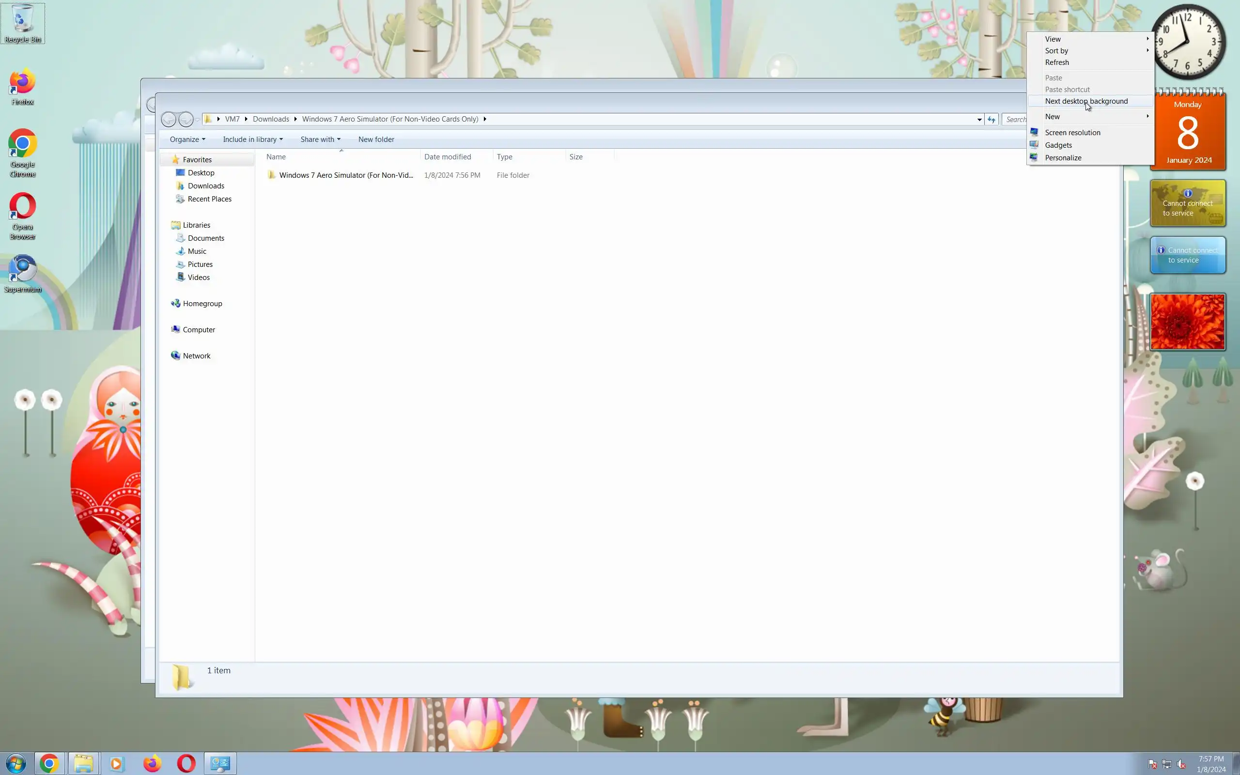Click the Windows 7 Aero Simulator folder icon
The width and height of the screenshot is (1240, 775).
(272, 175)
